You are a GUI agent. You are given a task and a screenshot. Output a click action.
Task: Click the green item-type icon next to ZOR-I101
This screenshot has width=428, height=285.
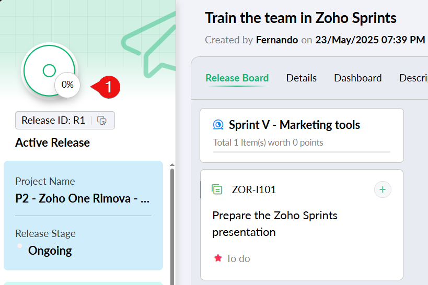pos(217,189)
